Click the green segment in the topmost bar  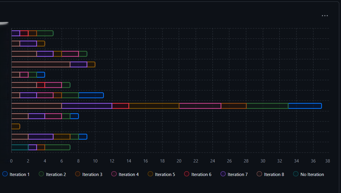click(x=45, y=33)
